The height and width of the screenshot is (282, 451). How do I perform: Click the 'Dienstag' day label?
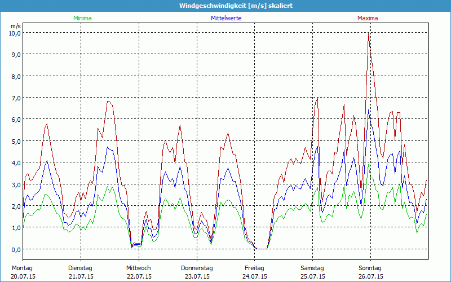(x=80, y=268)
